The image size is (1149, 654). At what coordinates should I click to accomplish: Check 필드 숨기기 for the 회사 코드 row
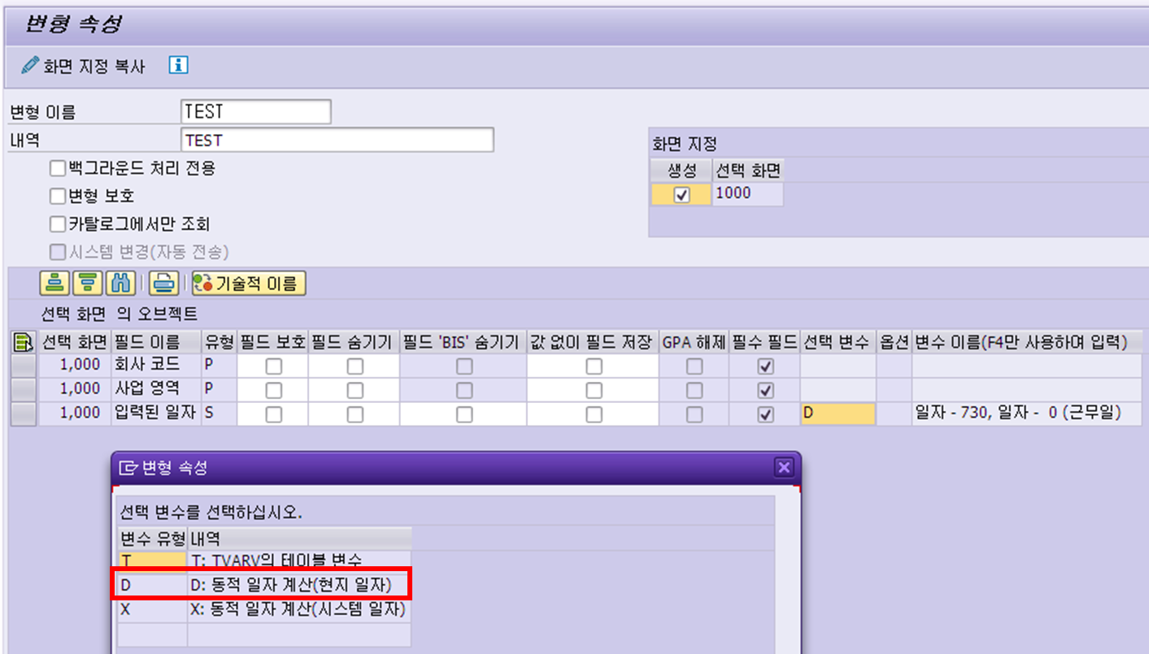(354, 366)
